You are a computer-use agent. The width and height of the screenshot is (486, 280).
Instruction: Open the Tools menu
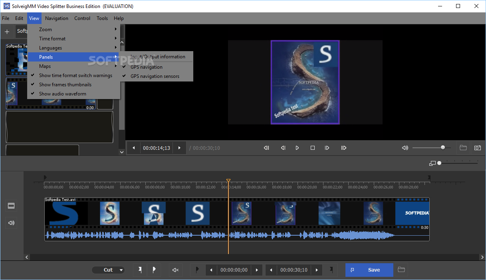[x=102, y=18]
